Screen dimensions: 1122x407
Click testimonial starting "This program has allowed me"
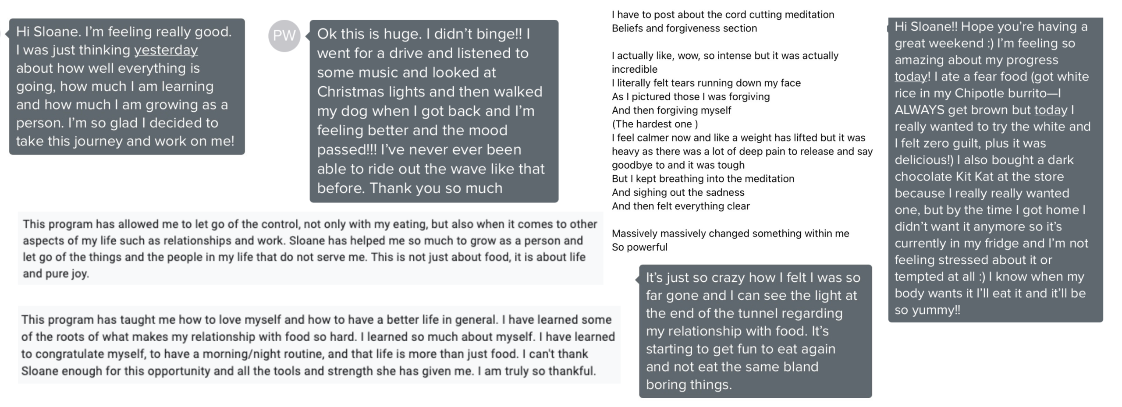coord(310,248)
